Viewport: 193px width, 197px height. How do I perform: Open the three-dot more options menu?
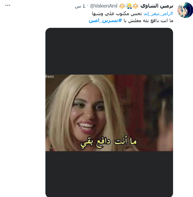pyautogui.click(x=8, y=5)
